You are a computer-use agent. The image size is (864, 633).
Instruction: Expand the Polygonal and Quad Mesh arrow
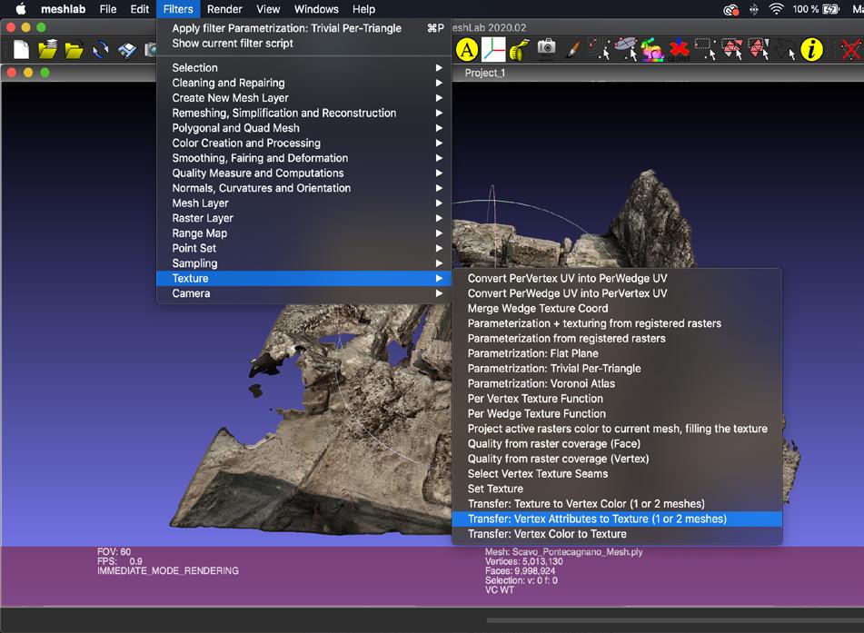439,128
